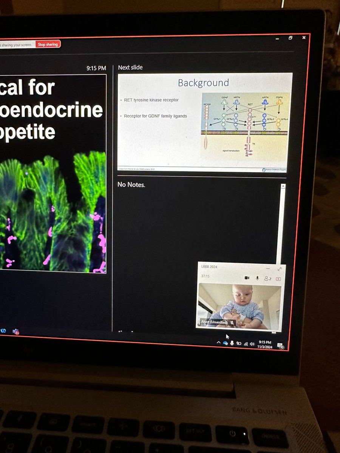This screenshot has height=453, width=340.
Task: Open the participants list showing 2 attendees
Action: pyautogui.click(x=267, y=278)
